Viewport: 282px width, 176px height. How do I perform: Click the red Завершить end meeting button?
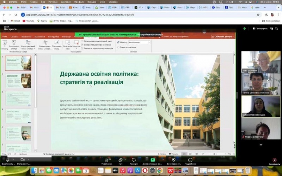coord(274,160)
